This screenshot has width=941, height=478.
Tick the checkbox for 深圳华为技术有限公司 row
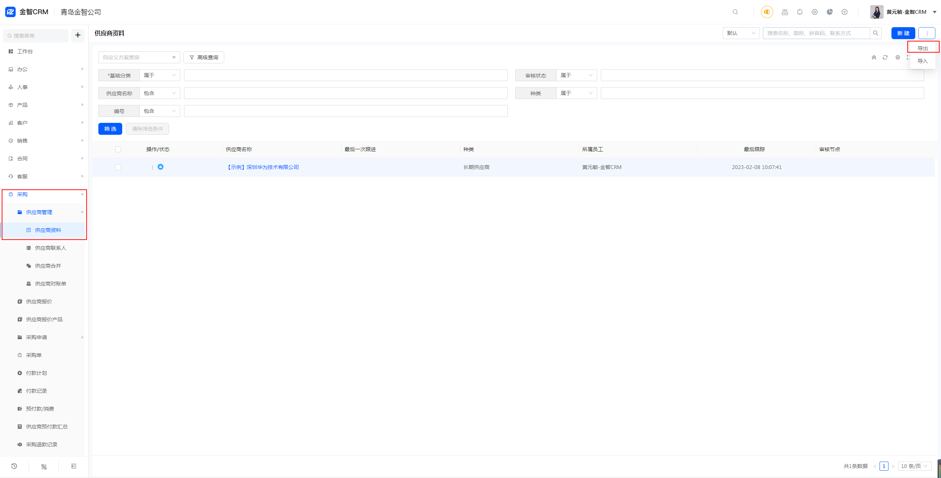coord(118,167)
